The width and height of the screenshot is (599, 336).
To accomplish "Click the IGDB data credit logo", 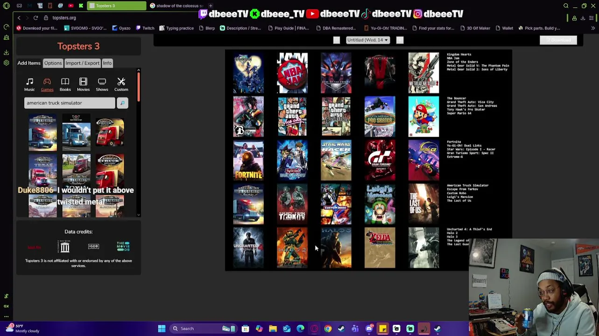I will click(93, 246).
